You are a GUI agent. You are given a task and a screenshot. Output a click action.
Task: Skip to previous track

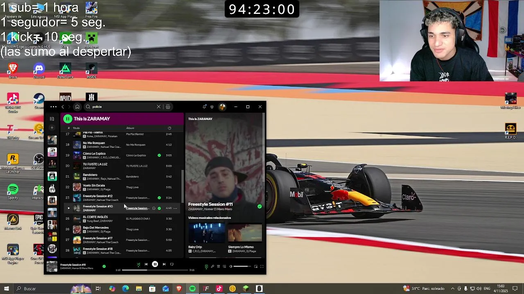[146, 264]
